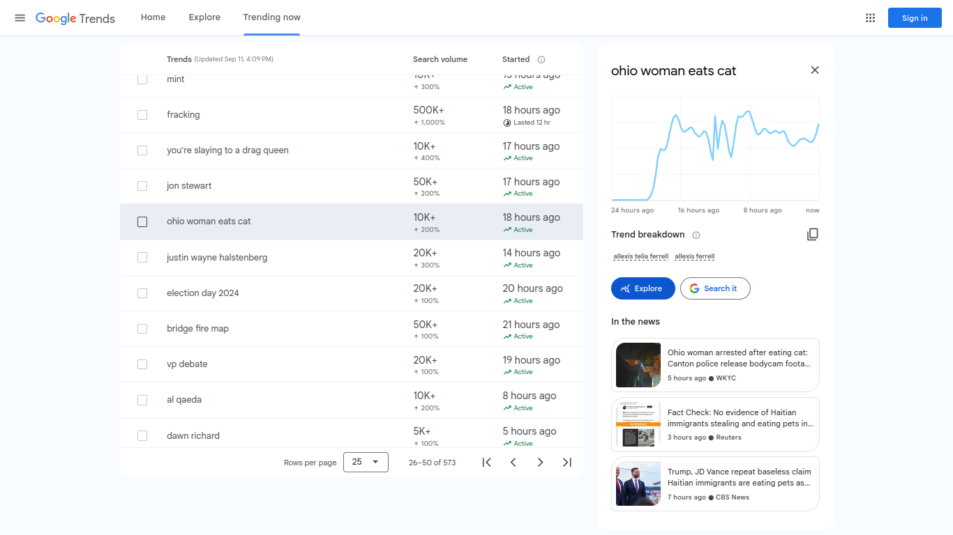Check the vp debate row checkbox
Viewport: 953px width, 535px height.
coord(142,364)
